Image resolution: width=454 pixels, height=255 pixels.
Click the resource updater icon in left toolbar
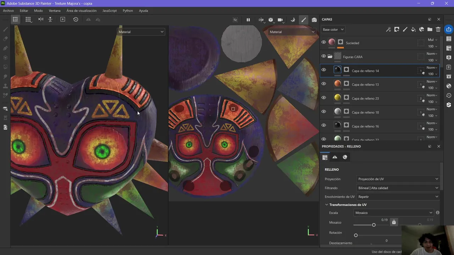click(x=5, y=127)
